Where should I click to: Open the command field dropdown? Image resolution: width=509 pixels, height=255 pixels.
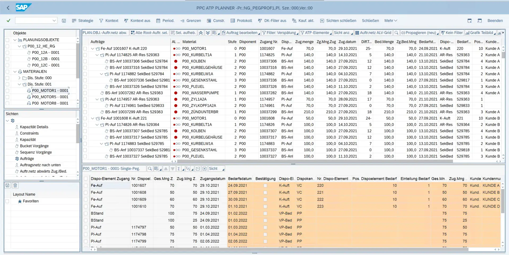pyautogui.click(x=54, y=21)
